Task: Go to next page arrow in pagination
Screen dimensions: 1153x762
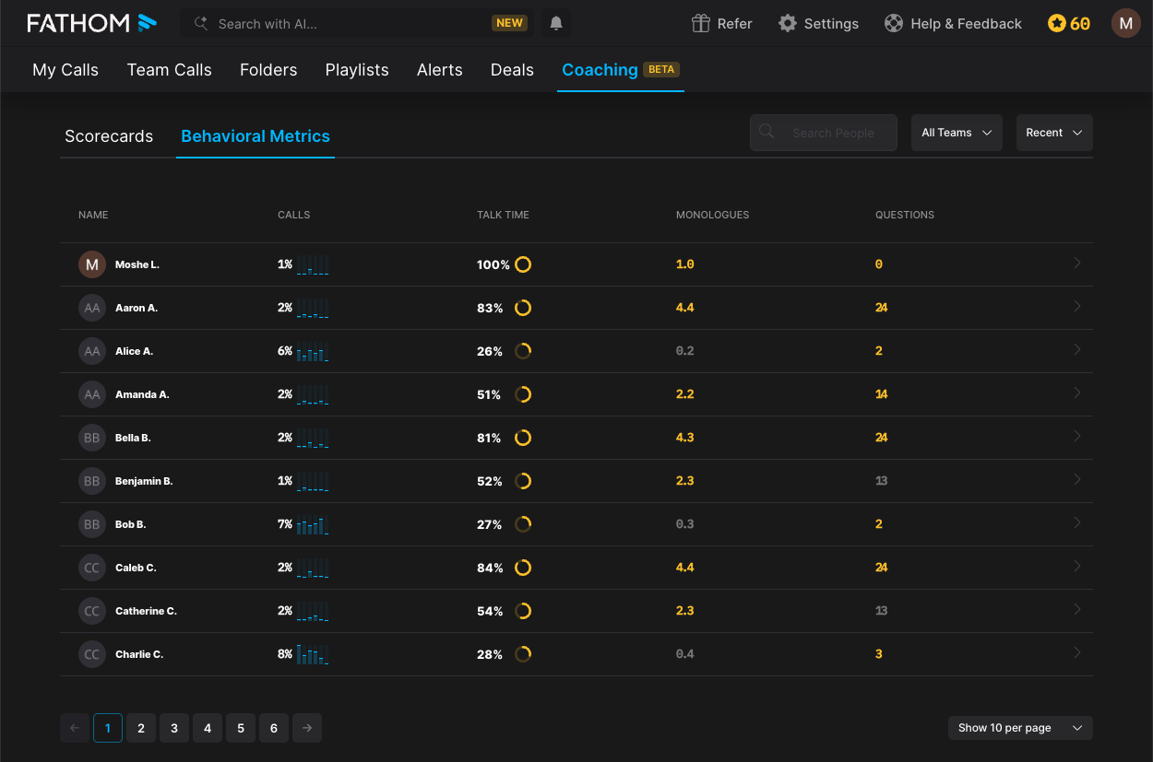Action: pyautogui.click(x=307, y=728)
